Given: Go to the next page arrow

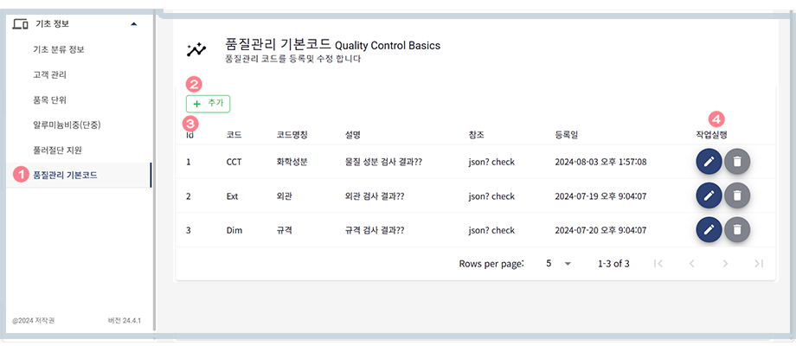Looking at the screenshot, I should [x=725, y=263].
